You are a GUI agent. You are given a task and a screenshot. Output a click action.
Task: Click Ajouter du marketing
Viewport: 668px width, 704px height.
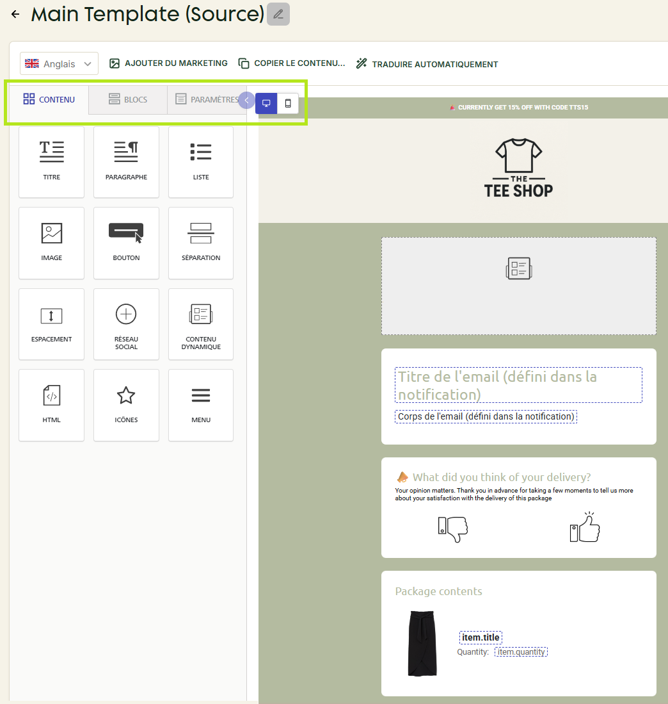168,63
